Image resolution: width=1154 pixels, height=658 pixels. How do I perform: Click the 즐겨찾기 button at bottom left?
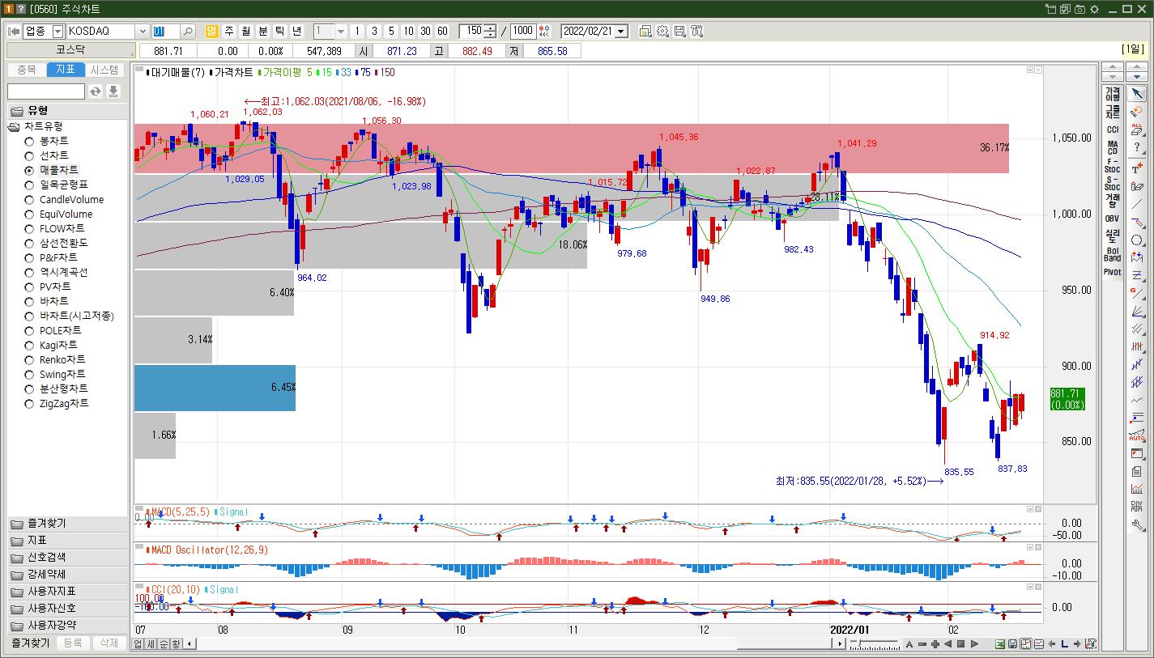(x=30, y=643)
